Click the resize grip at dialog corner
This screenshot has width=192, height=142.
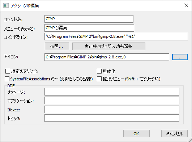[x=190, y=140]
